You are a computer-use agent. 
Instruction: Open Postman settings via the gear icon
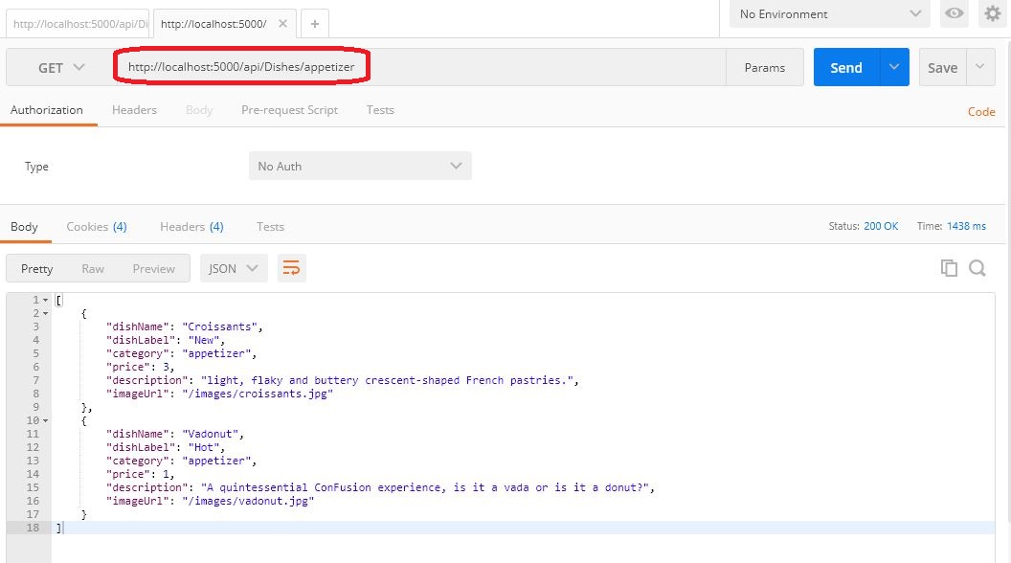pyautogui.click(x=993, y=14)
